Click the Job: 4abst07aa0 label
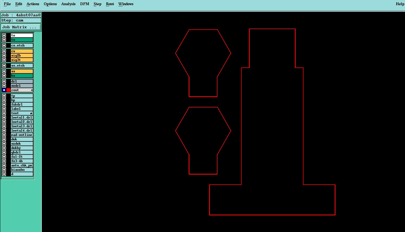This screenshot has height=232, width=405. (x=21, y=15)
